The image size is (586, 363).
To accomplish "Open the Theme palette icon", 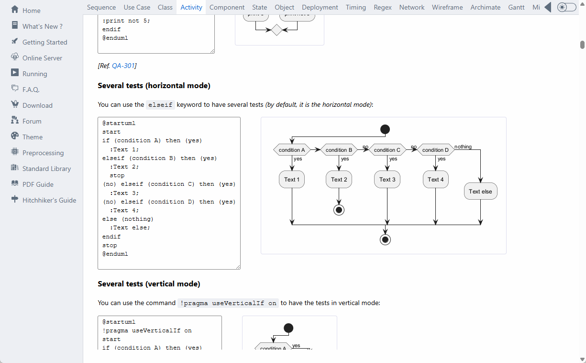I will pyautogui.click(x=14, y=136).
